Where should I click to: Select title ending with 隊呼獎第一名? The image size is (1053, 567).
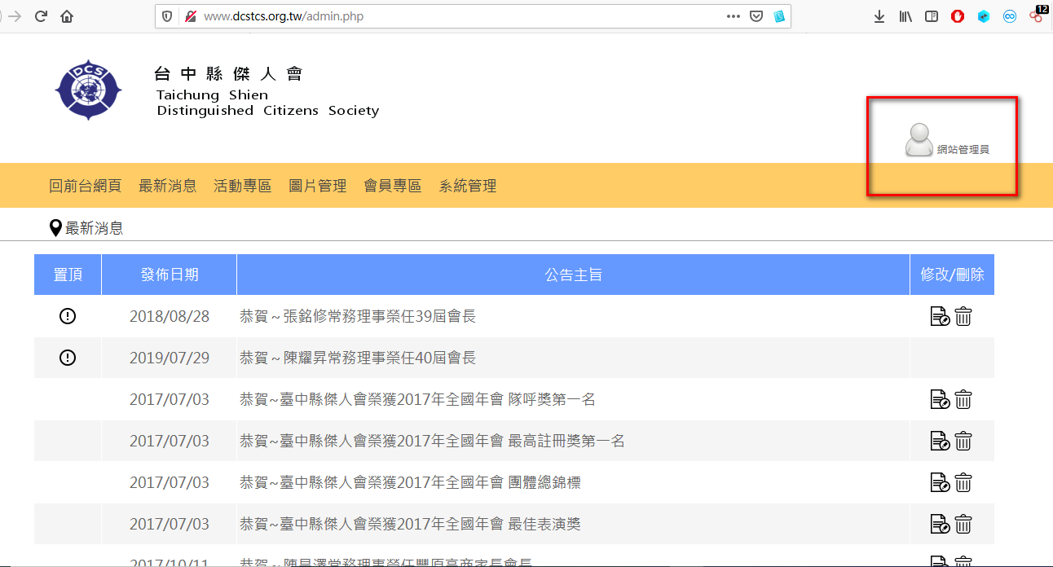417,399
